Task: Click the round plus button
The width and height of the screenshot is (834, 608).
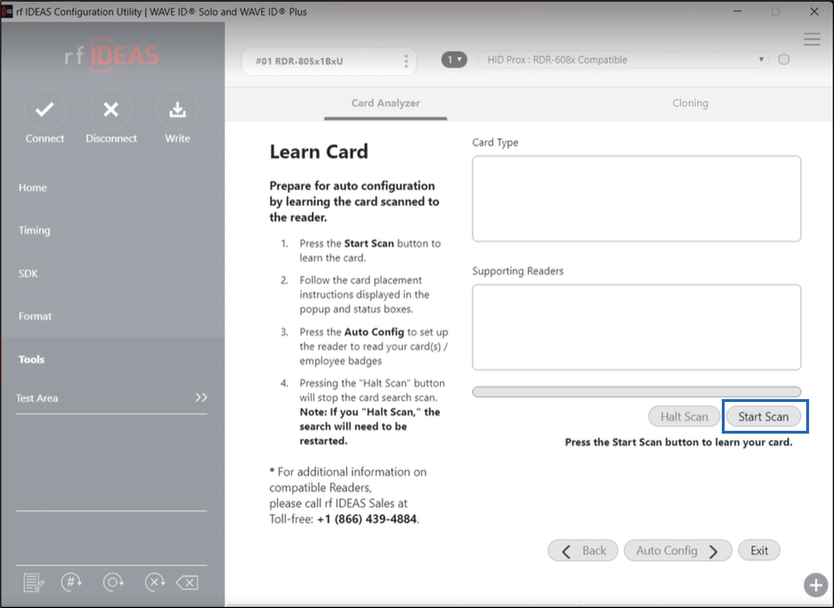Action: click(x=816, y=585)
